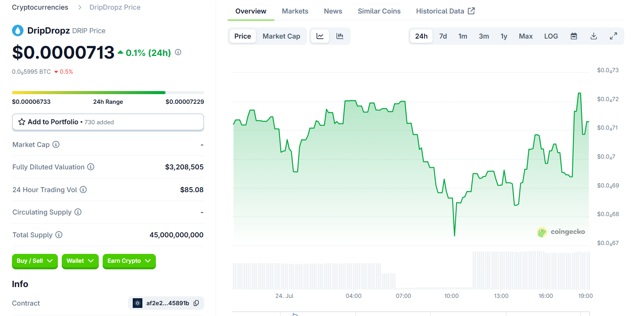Click the 24. Jul date axis label

coord(284,296)
